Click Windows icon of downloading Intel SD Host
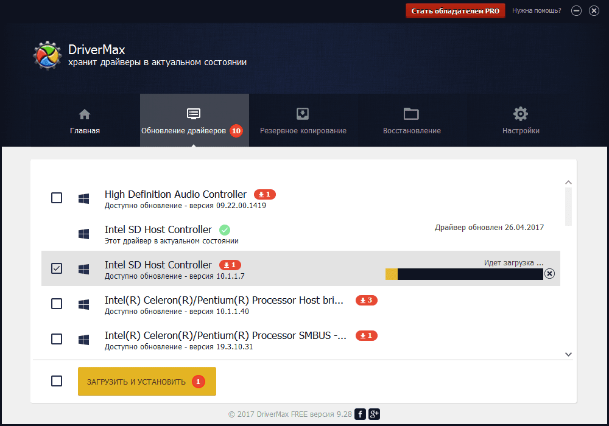Screen dimensions: 609x426 pyautogui.click(x=83, y=269)
